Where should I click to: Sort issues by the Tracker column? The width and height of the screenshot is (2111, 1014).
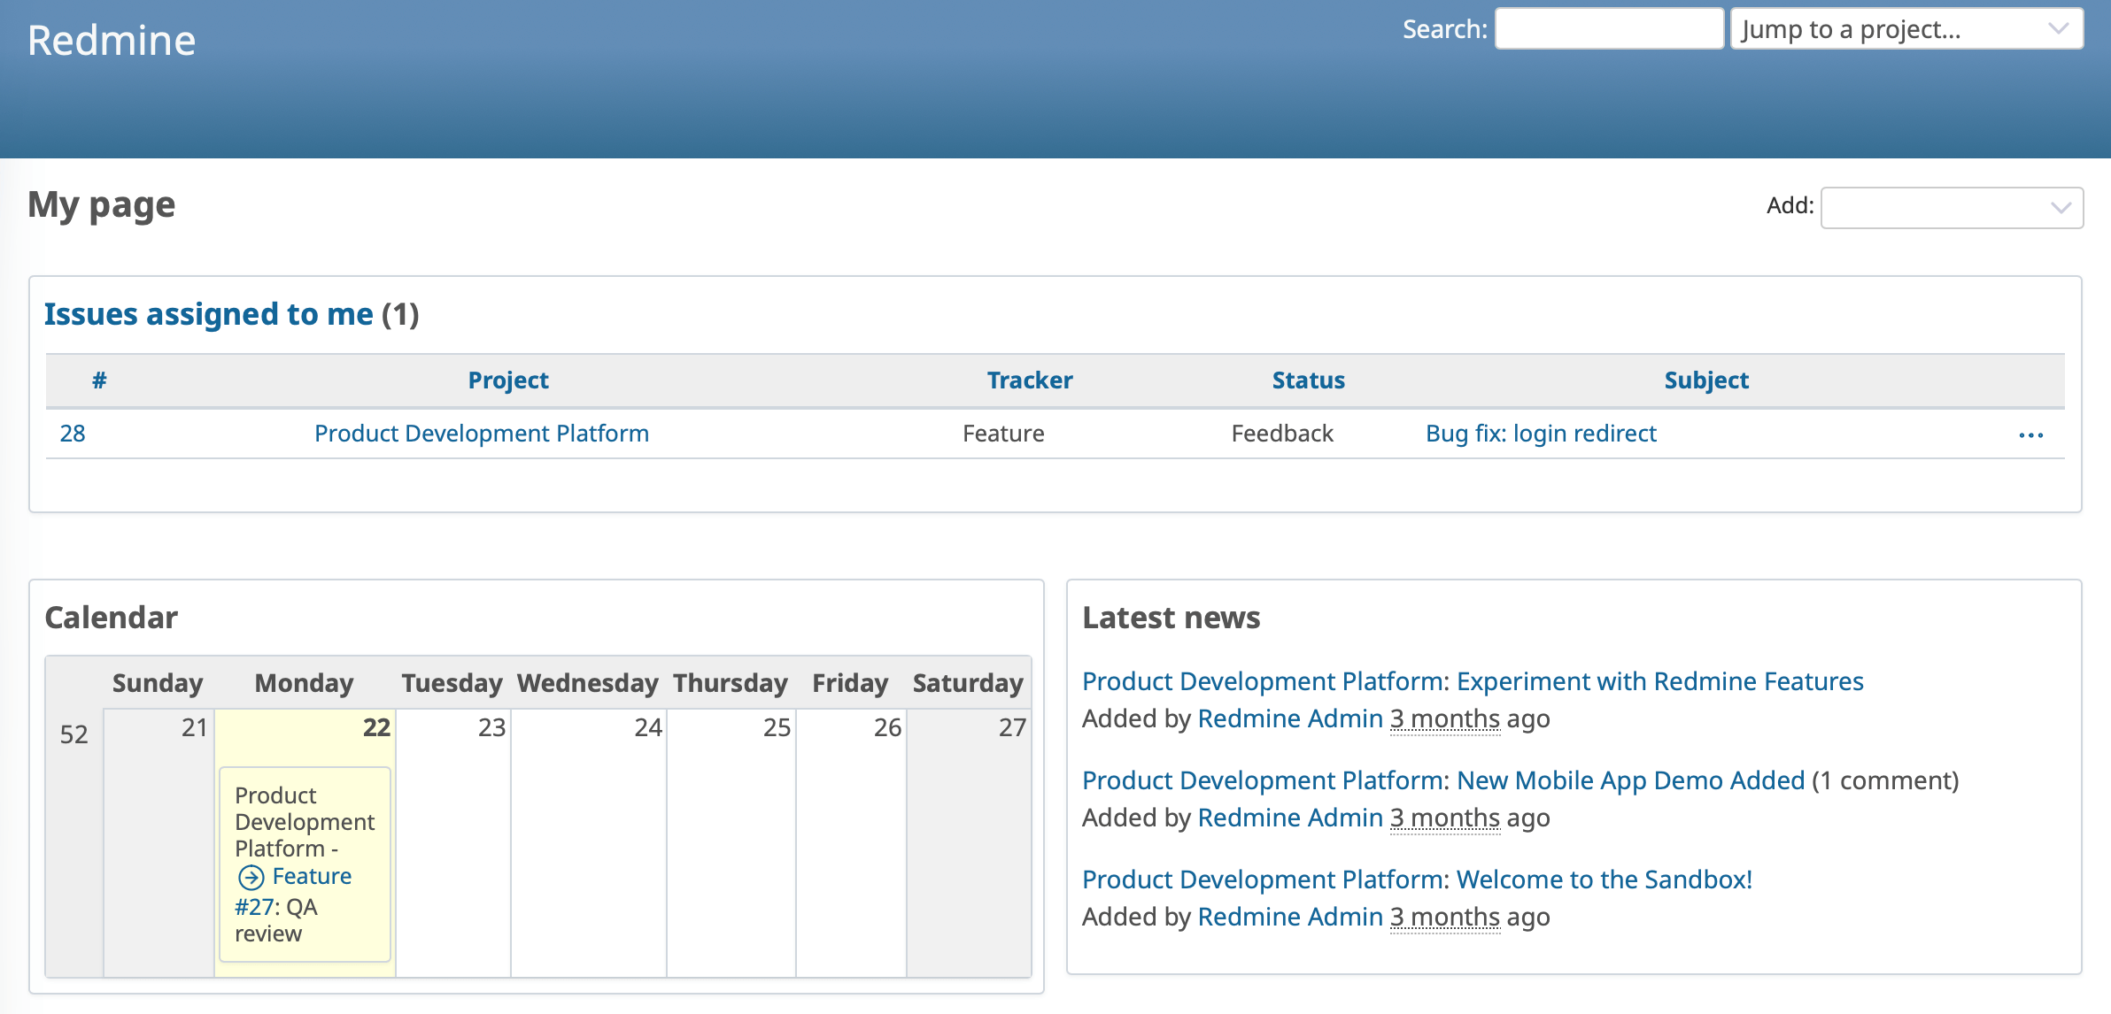click(x=1029, y=380)
